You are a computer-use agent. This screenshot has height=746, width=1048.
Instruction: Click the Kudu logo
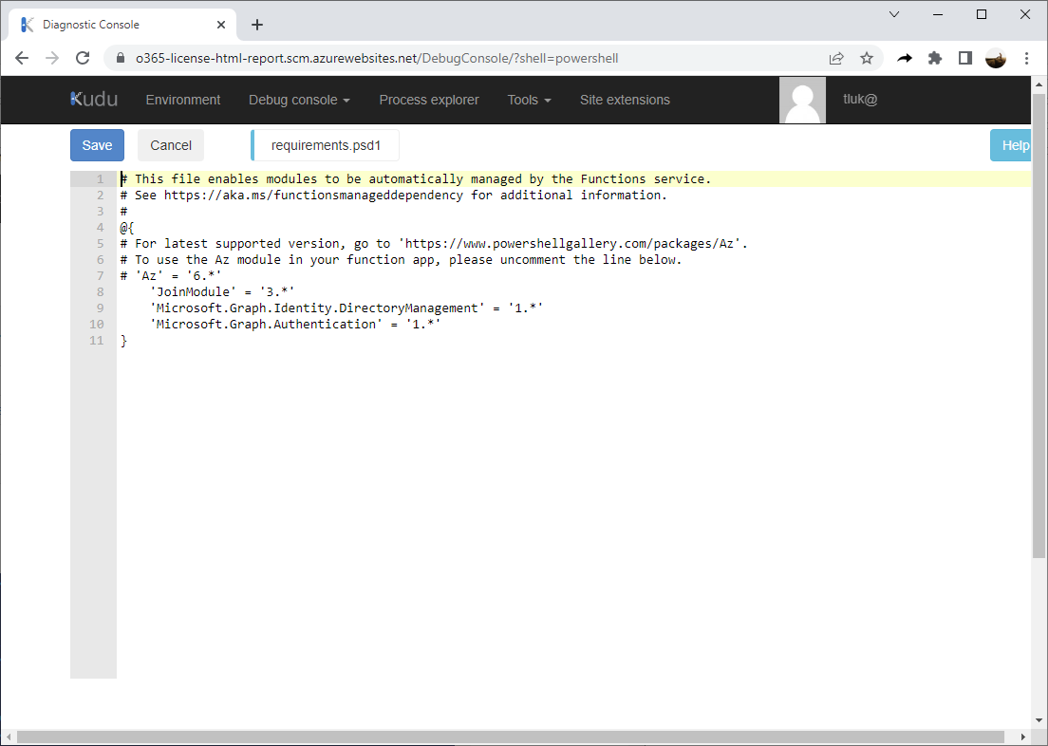pyautogui.click(x=94, y=100)
